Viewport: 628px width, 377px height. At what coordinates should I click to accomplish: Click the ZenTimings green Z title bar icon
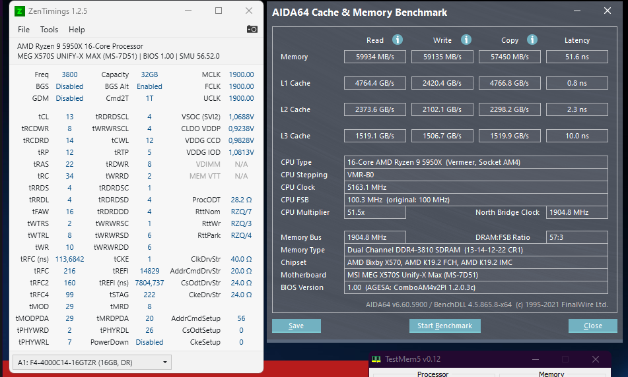(x=20, y=11)
